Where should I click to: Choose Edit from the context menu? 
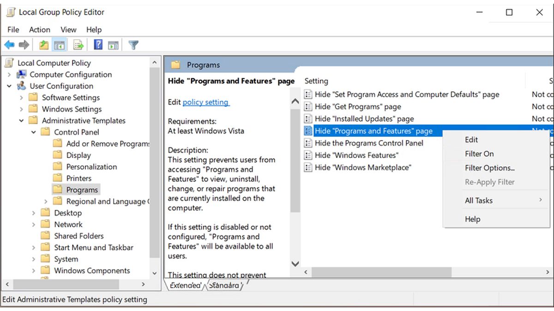point(472,140)
